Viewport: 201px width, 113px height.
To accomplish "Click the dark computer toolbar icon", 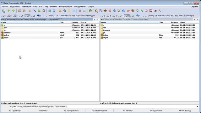I will 155,11.
